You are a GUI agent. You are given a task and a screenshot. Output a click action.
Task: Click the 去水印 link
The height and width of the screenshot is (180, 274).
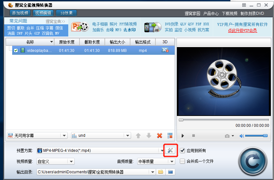[129, 30]
